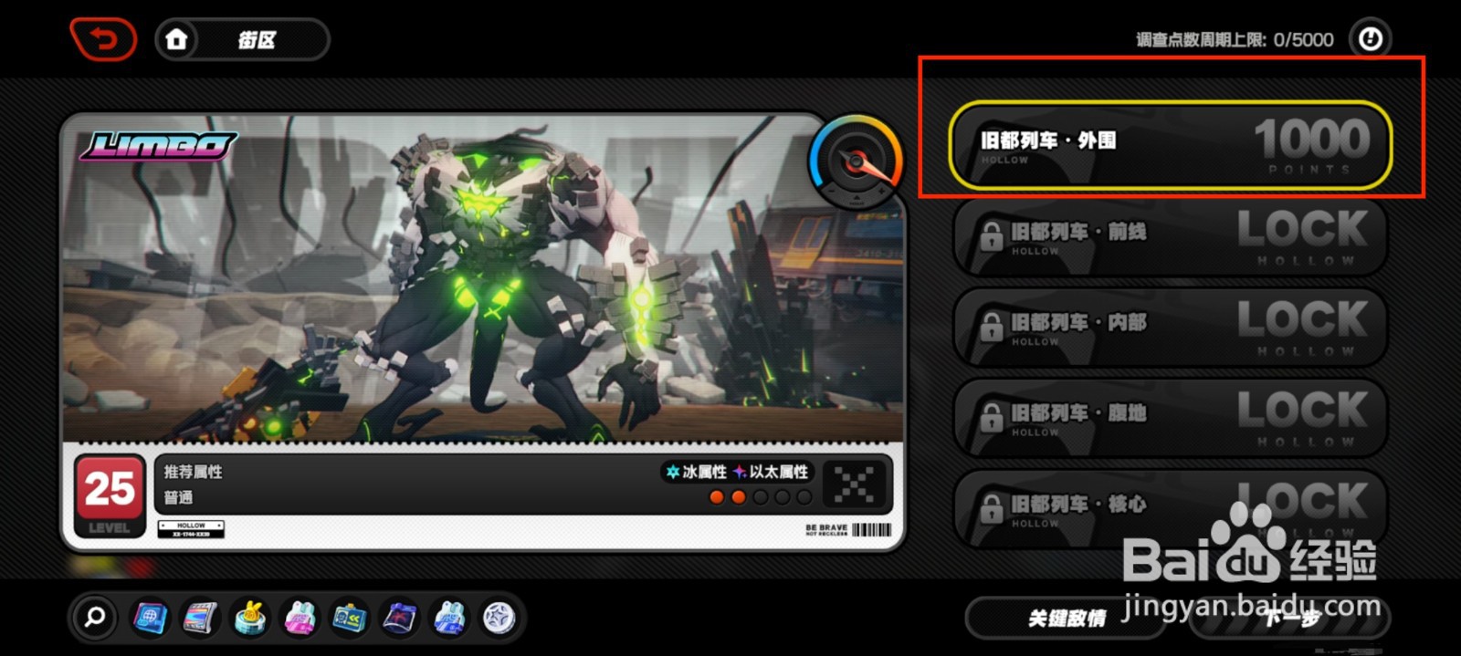
Task: Click the 以太属性 ether attribute tag
Action: click(771, 472)
